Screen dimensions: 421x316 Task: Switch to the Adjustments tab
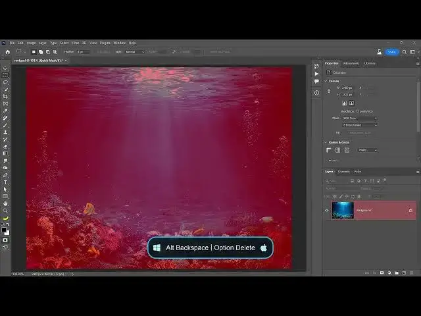[x=351, y=63]
